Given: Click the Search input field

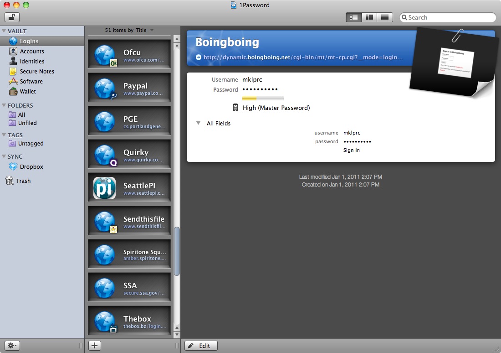Looking at the screenshot, I should click(x=448, y=17).
